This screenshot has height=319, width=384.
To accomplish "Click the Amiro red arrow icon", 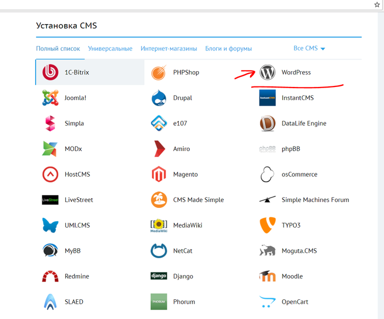I will tap(160, 149).
